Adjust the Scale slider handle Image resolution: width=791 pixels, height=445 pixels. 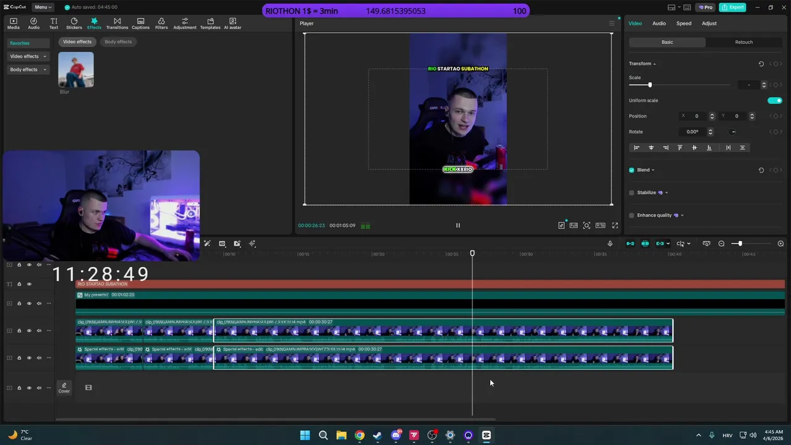[649, 85]
